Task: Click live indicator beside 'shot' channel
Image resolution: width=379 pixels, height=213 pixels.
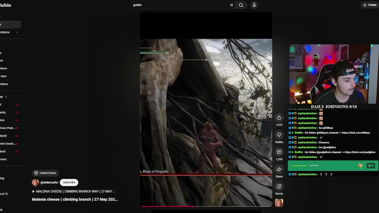Action: (17, 120)
